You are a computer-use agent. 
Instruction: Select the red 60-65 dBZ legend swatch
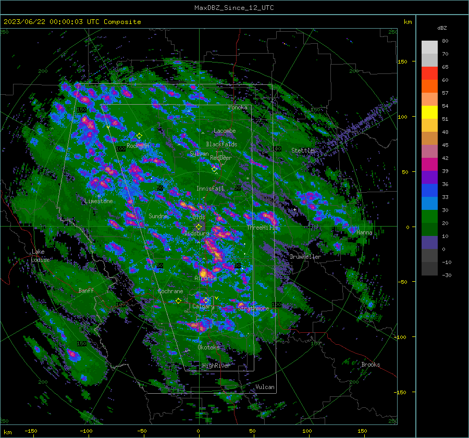click(x=429, y=73)
